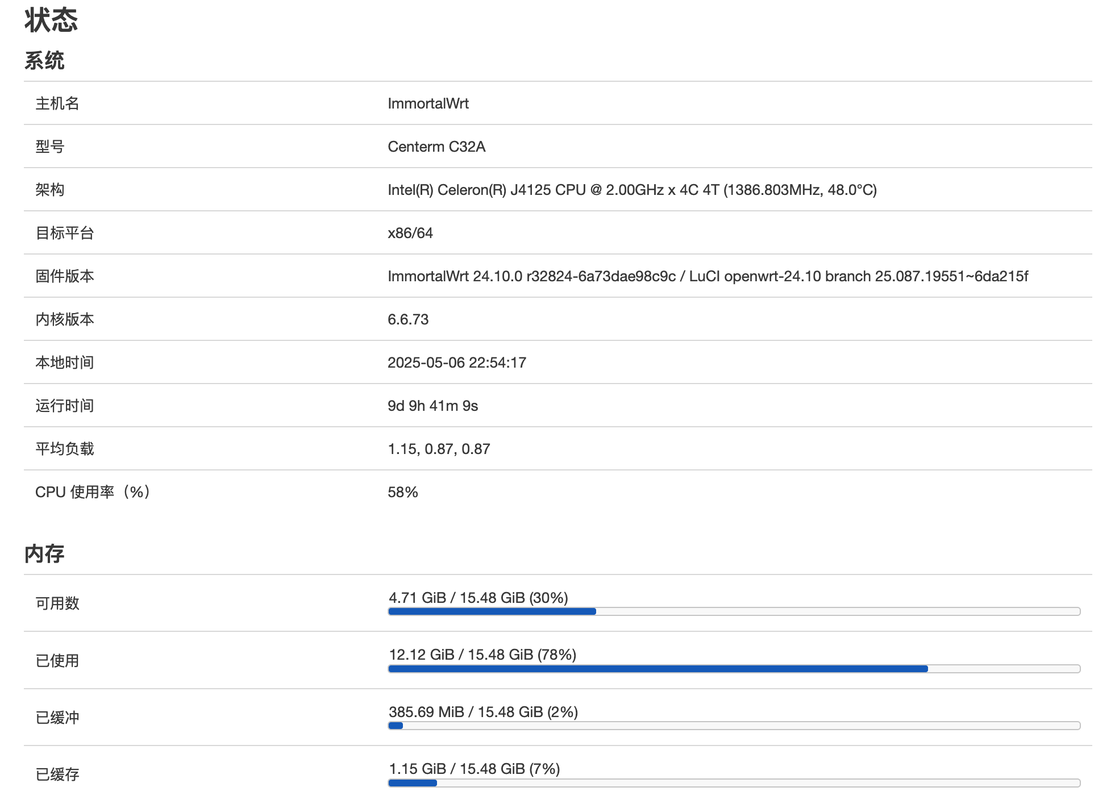Screen dimensions: 1115x808
Task: Click the 主机名 row label
Action: (57, 103)
